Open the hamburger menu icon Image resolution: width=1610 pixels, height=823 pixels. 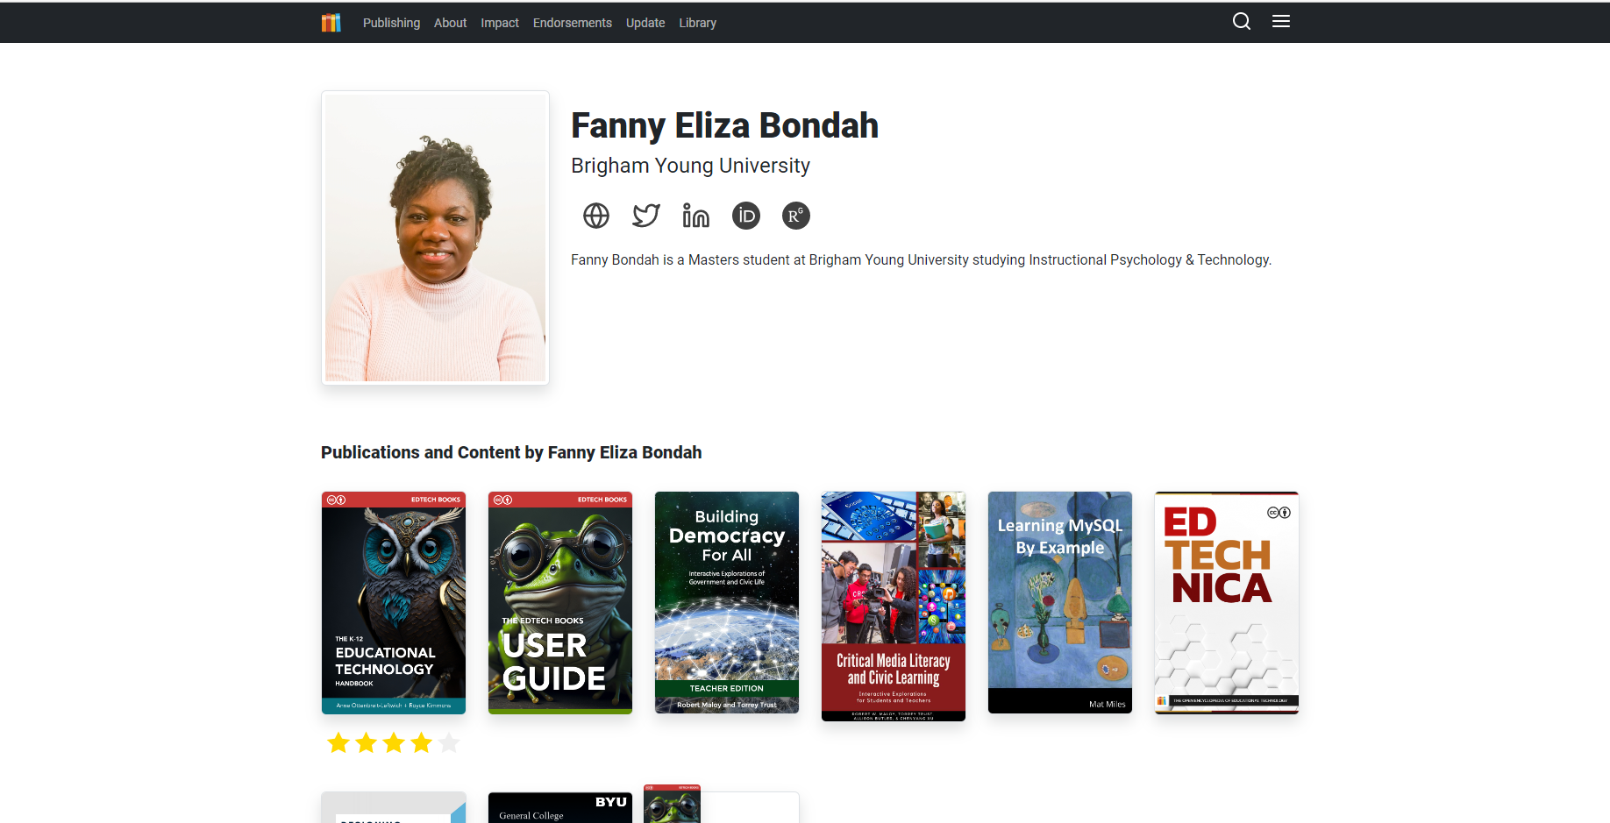point(1281,21)
